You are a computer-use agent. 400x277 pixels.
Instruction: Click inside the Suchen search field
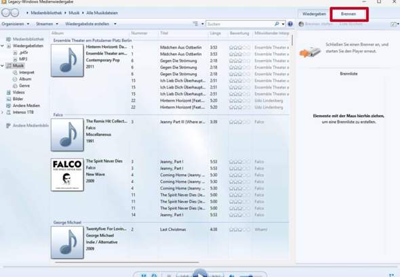240,24
